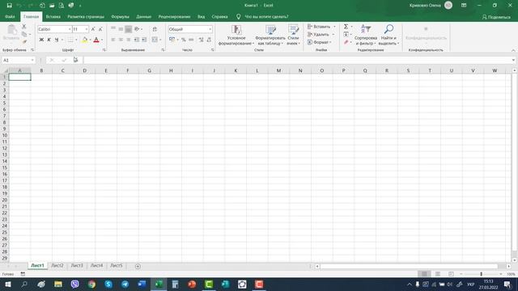Switch to the Вставка ribbon tab
518x291 pixels.
[x=53, y=16]
